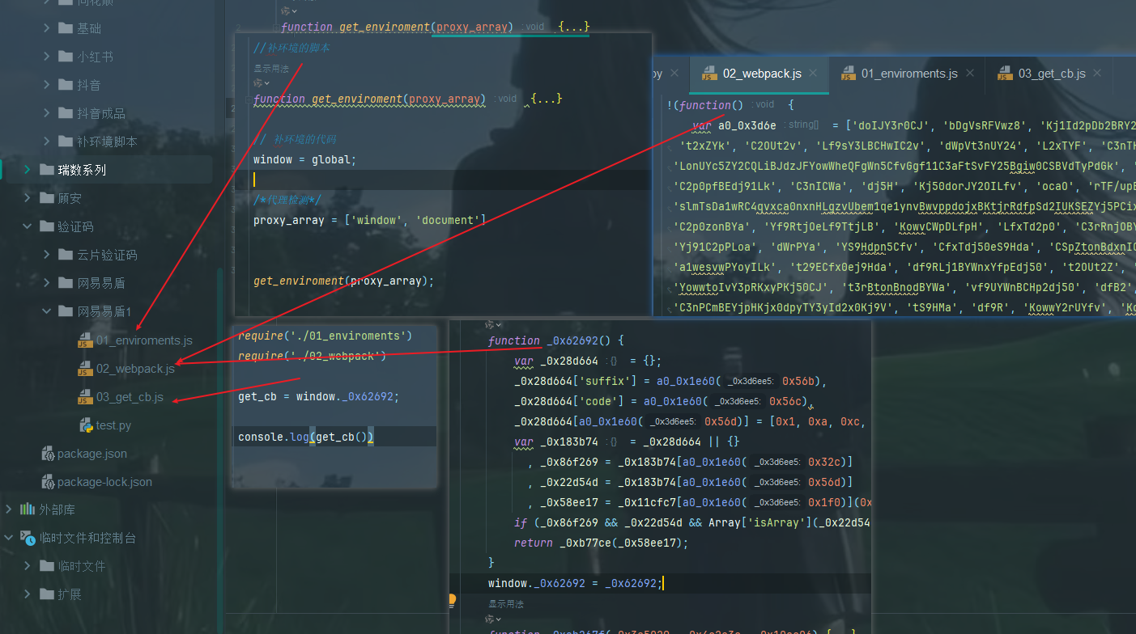Expand the 抖音 folder chevron
This screenshot has width=1136, height=634.
(x=47, y=85)
